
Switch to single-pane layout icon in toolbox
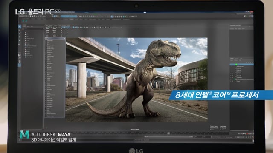coord(20,55)
